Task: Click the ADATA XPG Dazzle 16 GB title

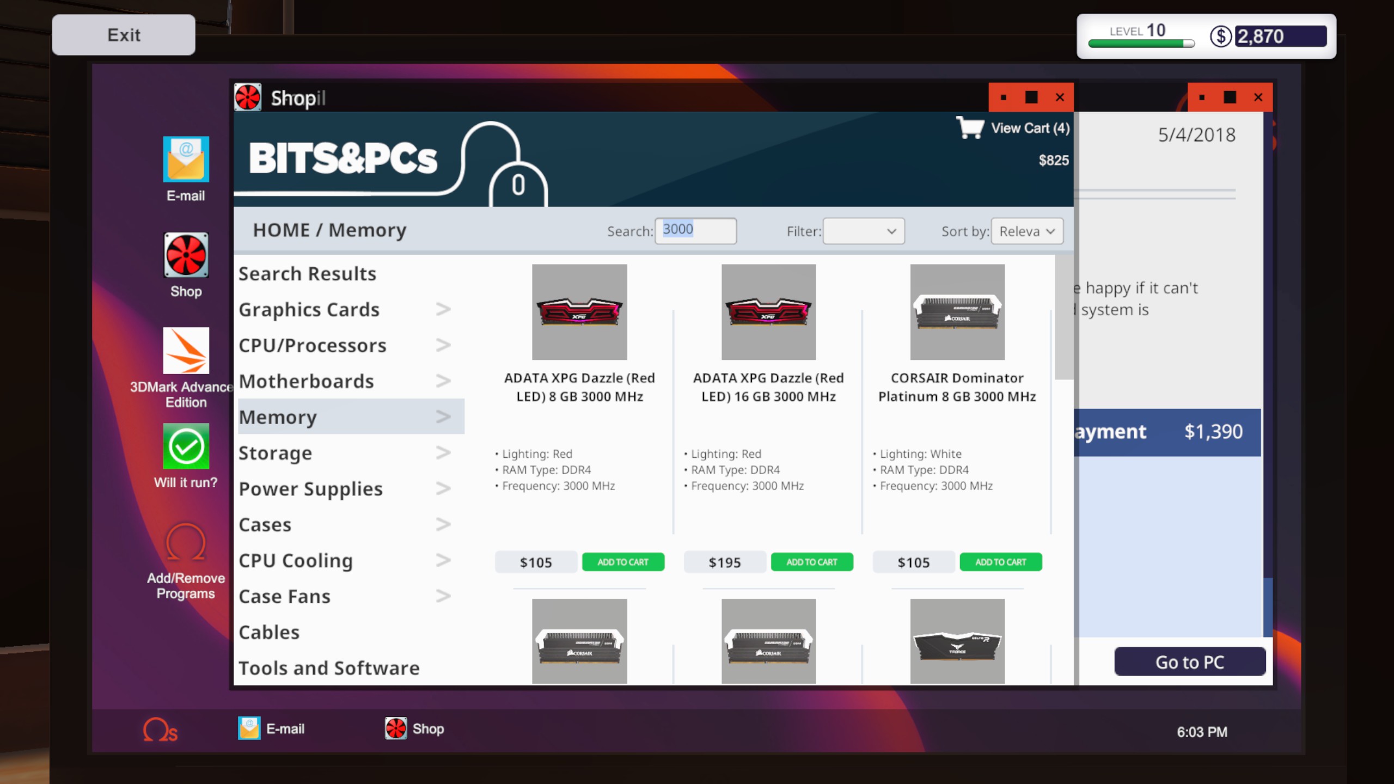Action: 768,387
